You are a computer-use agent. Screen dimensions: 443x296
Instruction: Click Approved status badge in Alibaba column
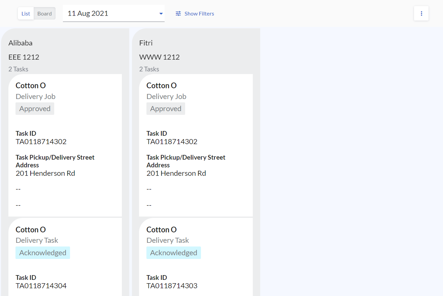click(x=35, y=109)
